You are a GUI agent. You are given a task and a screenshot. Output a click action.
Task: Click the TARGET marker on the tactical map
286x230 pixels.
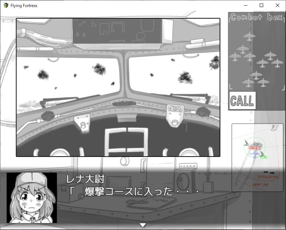254,148
